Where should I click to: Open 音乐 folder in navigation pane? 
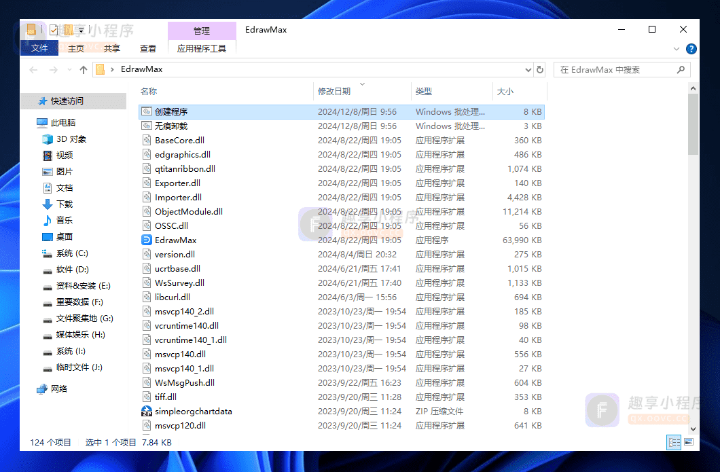point(58,221)
